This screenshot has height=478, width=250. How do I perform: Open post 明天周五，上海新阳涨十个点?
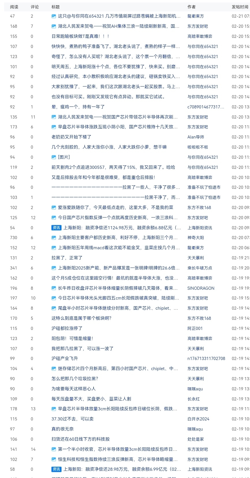116,67
